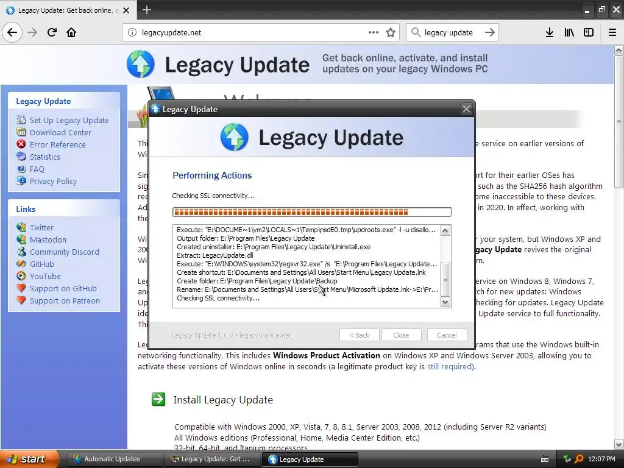Open site information icon in address bar
Image resolution: width=624 pixels, height=468 pixels.
[132, 33]
